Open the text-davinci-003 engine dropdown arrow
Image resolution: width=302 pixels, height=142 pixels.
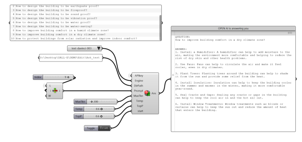[x=99, y=48]
